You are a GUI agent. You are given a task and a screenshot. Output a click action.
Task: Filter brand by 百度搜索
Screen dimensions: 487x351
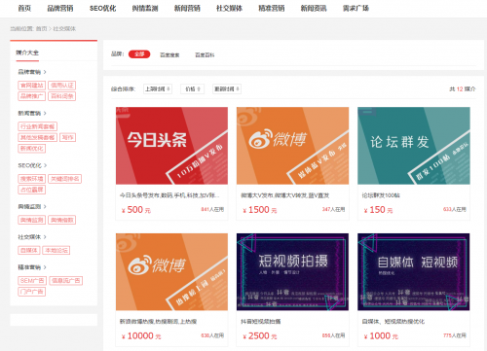tap(169, 55)
